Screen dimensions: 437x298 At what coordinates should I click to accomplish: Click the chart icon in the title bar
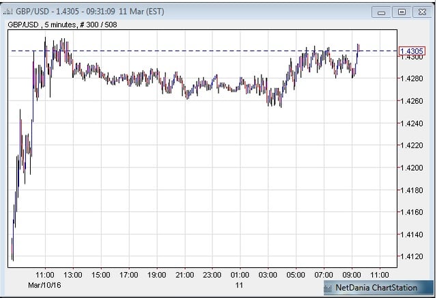click(8, 12)
